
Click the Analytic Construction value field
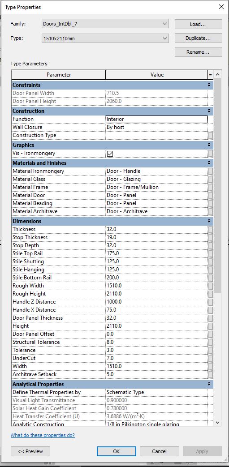coord(156,424)
